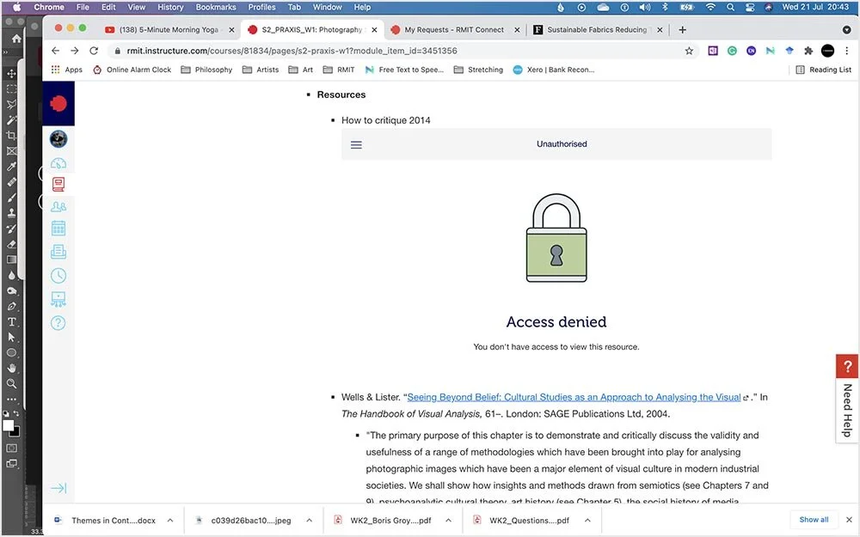The height and width of the screenshot is (537, 860).
Task: Open the Seeing Beyond Belief article link
Action: (x=574, y=397)
